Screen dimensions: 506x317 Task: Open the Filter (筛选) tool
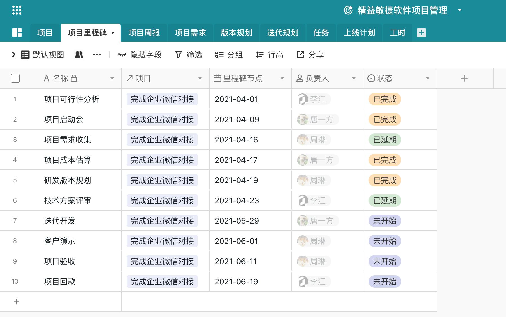pyautogui.click(x=188, y=55)
